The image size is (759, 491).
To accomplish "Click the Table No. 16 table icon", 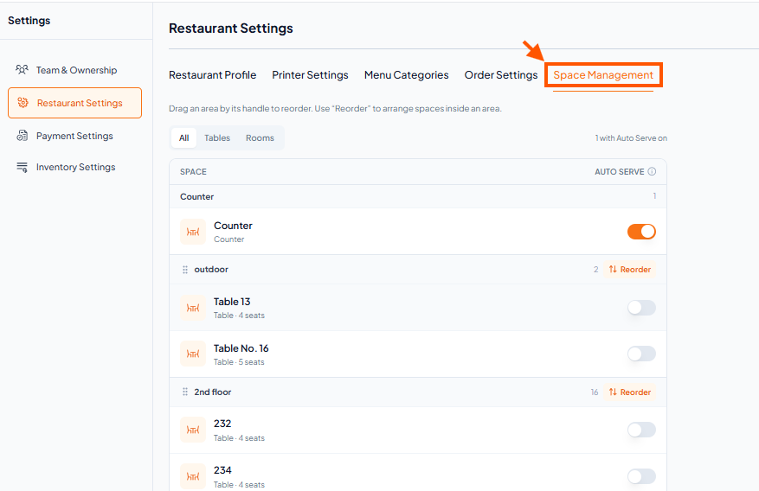I will (193, 354).
